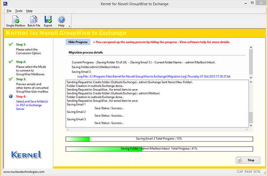Click the Step 1 heading
Image resolution: width=268 pixels, height=176 pixels.
click(x=21, y=44)
